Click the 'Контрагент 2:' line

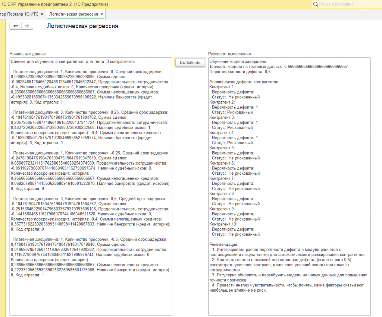pos(222,102)
